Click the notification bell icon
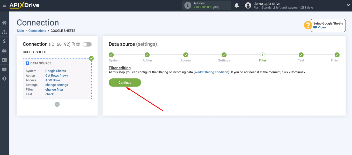The height and width of the screenshot is (155, 352). pos(237,5)
